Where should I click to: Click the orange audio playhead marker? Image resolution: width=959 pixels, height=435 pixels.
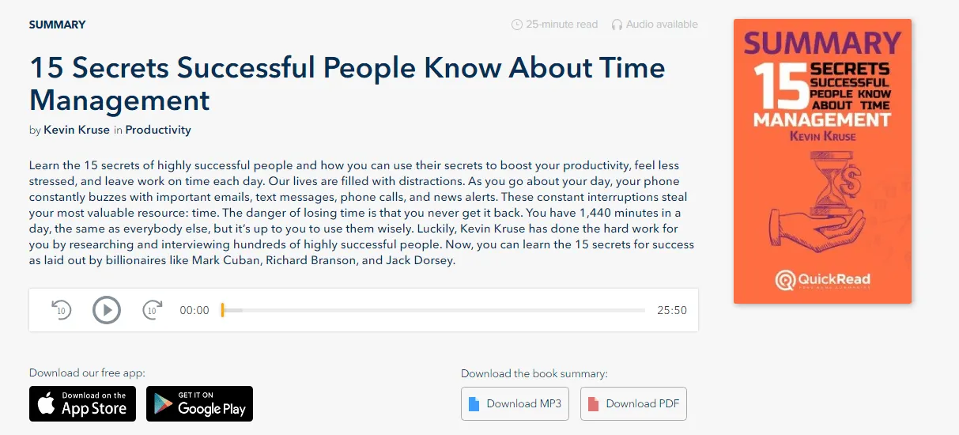223,310
